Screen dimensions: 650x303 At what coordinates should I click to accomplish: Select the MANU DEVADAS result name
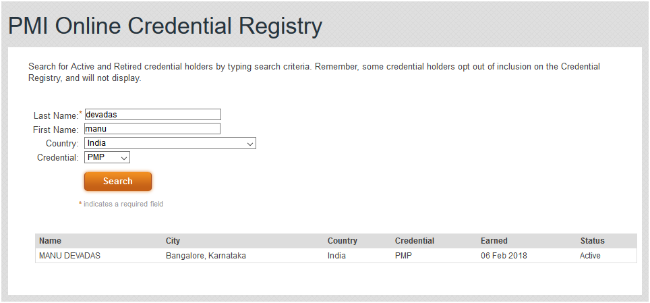69,256
